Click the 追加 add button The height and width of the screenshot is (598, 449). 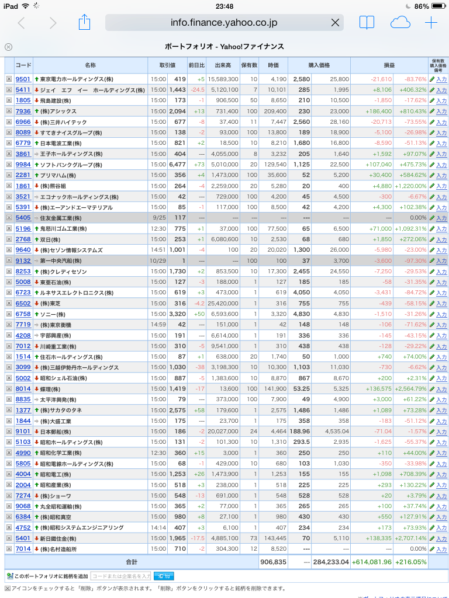pyautogui.click(x=164, y=576)
